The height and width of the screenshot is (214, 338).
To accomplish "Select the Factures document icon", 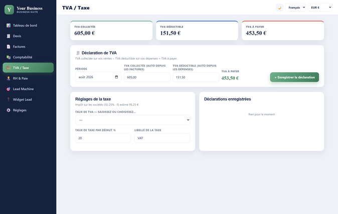I will (9, 47).
